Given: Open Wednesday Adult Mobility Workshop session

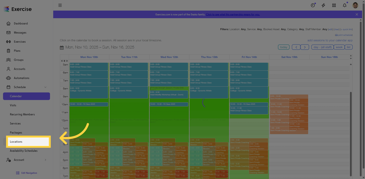Looking at the screenshot, I should [x=169, y=94].
